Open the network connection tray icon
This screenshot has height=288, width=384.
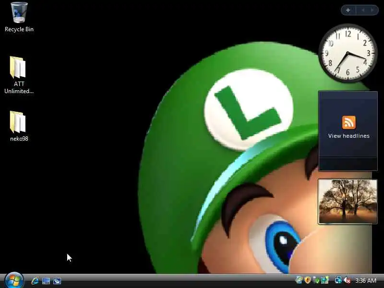pyautogui.click(x=338, y=280)
